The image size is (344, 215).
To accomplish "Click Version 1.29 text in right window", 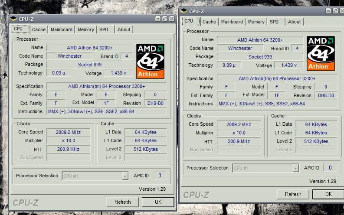I will click(x=322, y=181).
